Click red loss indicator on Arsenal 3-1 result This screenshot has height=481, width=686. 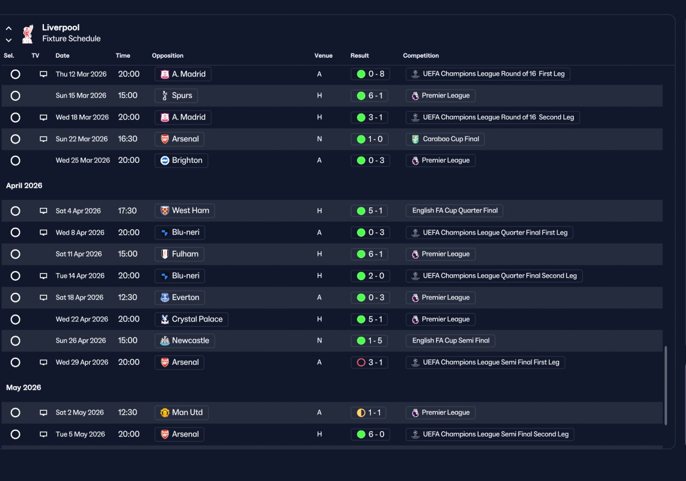[361, 363]
